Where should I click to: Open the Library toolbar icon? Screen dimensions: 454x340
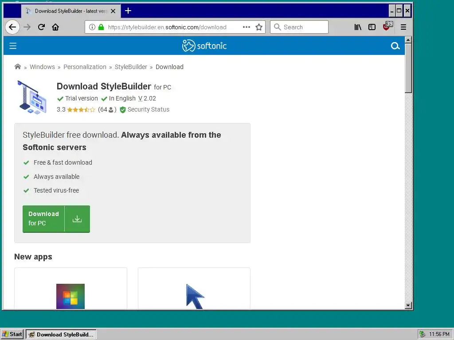pyautogui.click(x=358, y=27)
